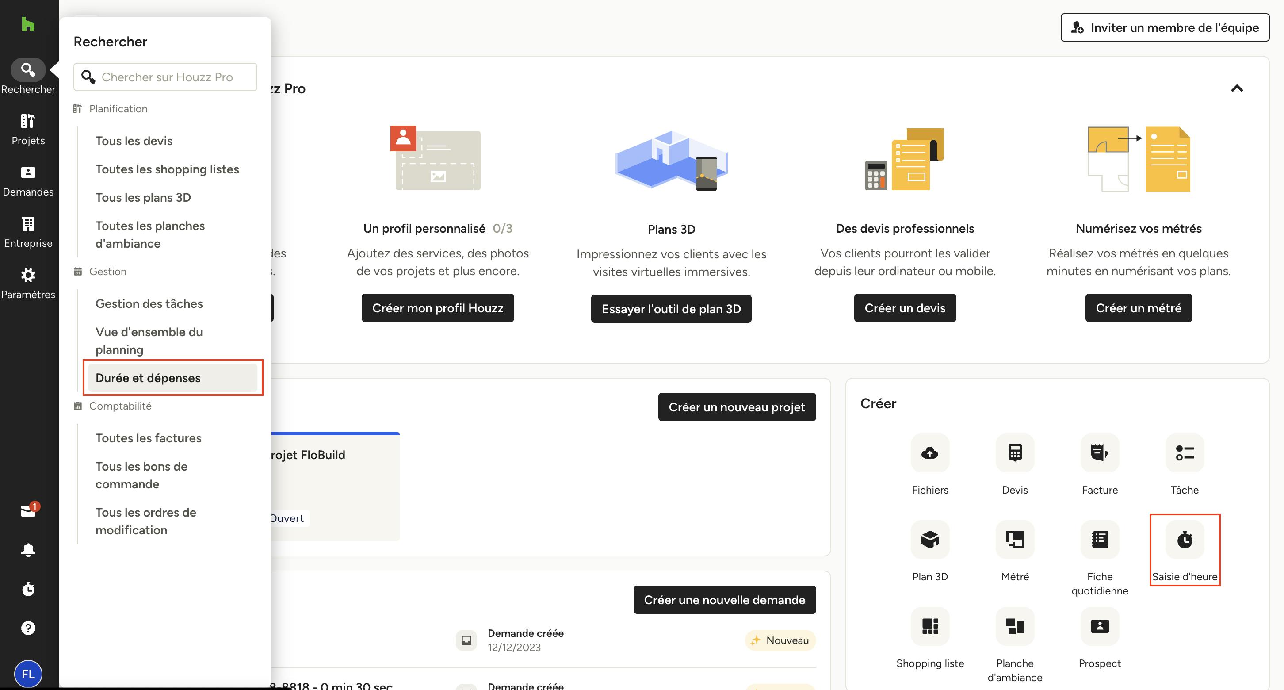Create a Plan 3D icon
This screenshot has width=1284, height=690.
coord(929,540)
